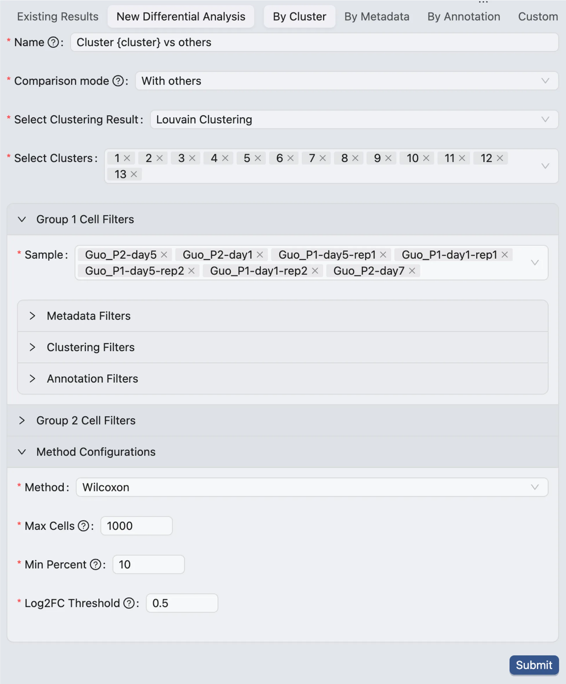Open the Select Clustering Result dropdown
This screenshot has height=684, width=566.
(354, 120)
